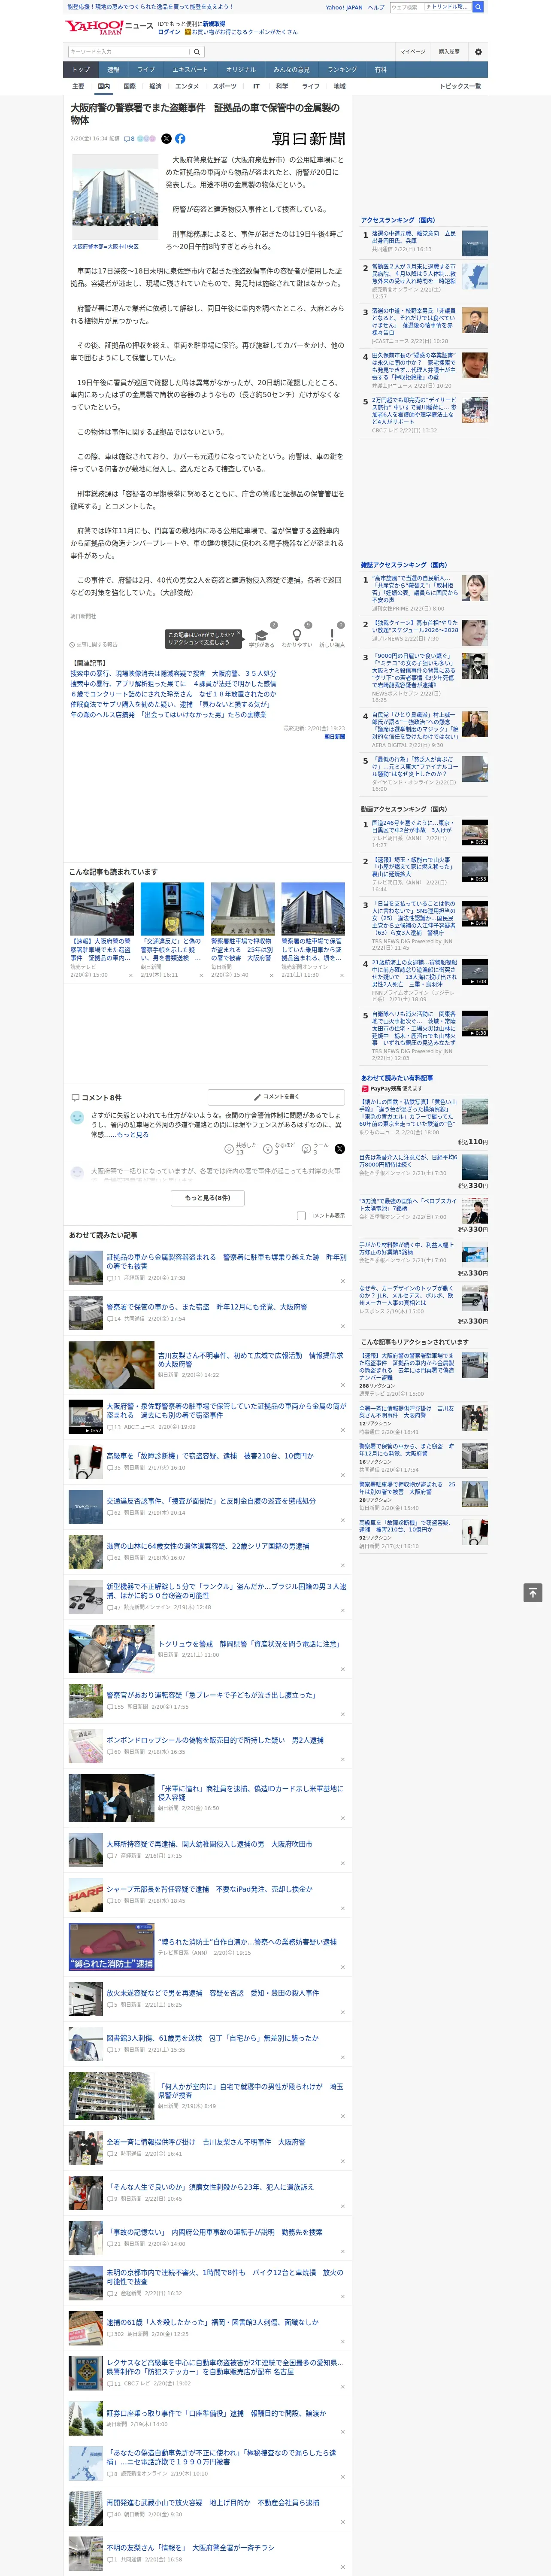The image size is (551, 2576).
Task: Click the コメントを書く button
Action: click(x=276, y=1097)
